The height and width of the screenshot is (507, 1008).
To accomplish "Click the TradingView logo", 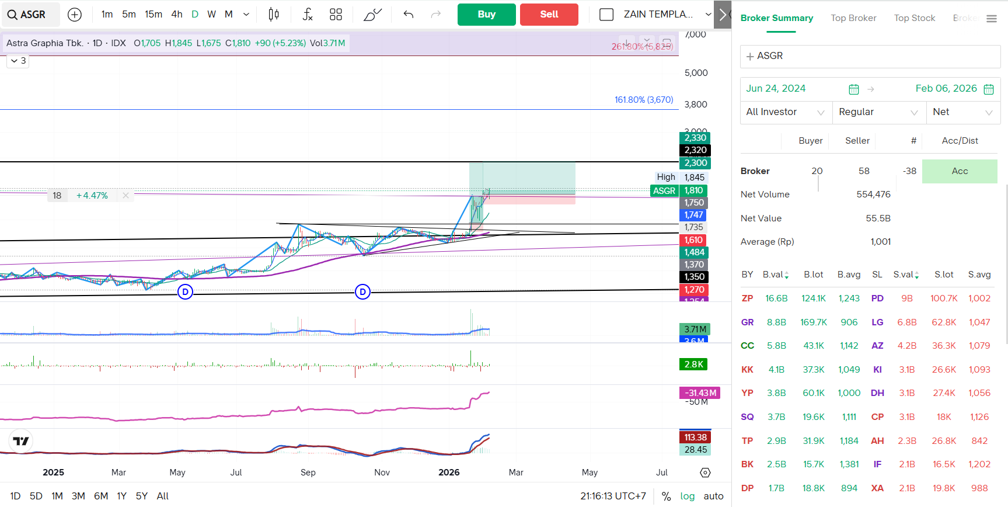I will (x=21, y=441).
